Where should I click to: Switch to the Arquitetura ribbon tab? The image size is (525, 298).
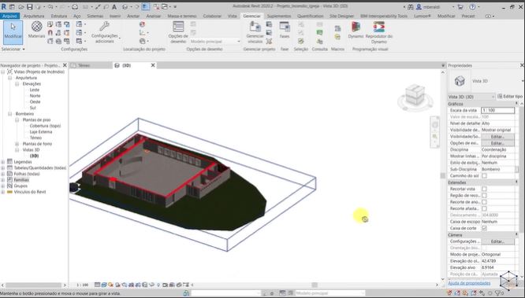coord(34,16)
